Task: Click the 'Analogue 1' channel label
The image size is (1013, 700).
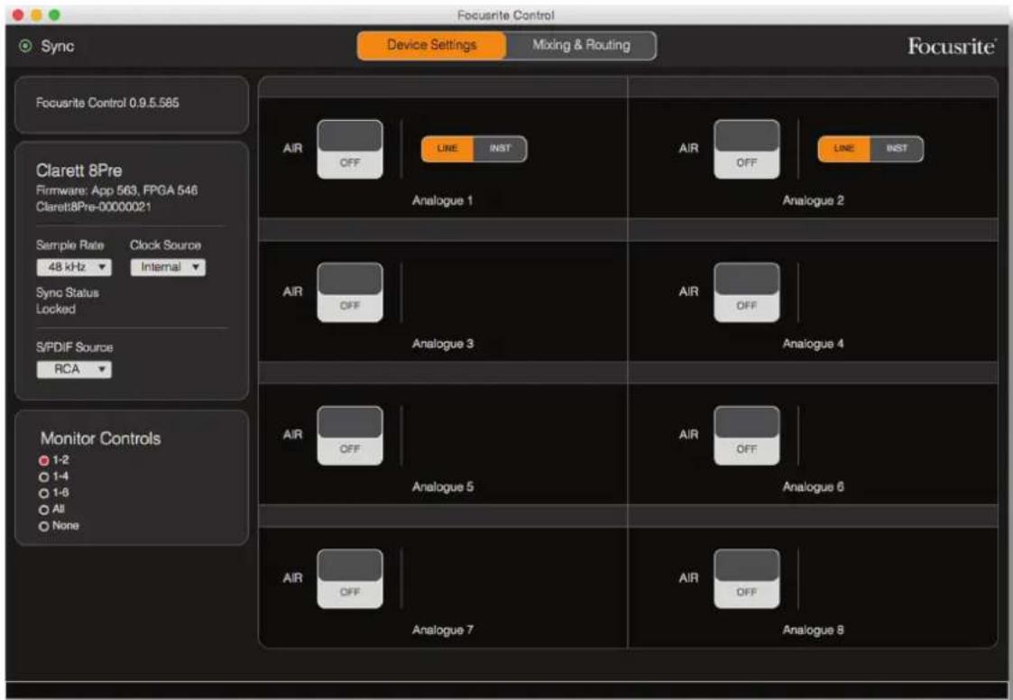Action: tap(443, 200)
